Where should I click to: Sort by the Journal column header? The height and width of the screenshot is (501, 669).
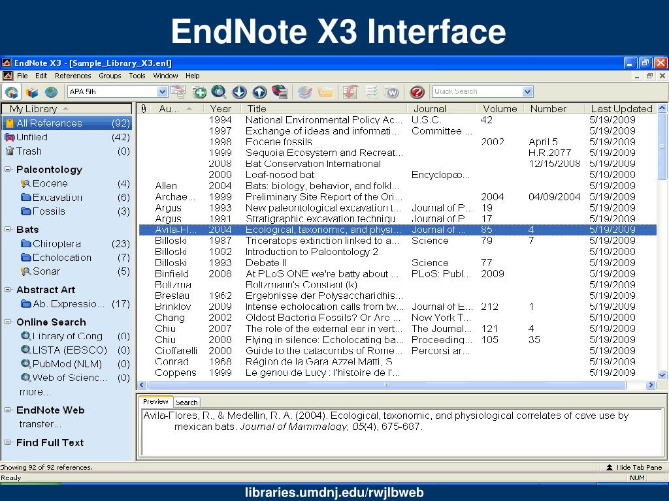pyautogui.click(x=442, y=109)
